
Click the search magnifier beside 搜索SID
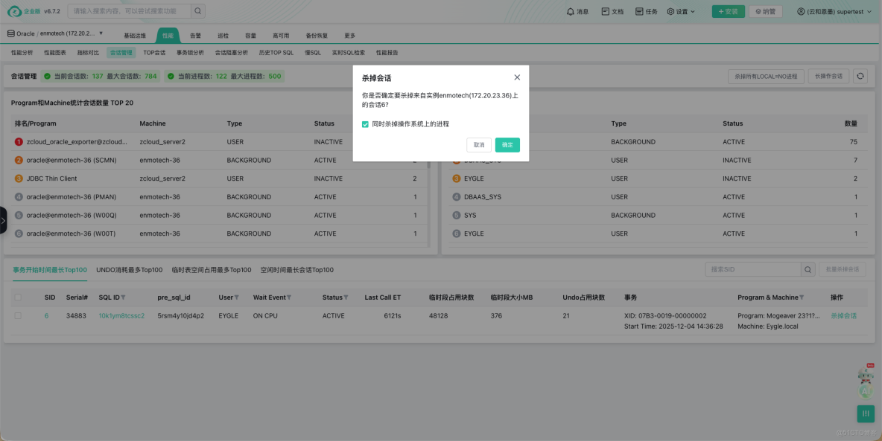[808, 269]
